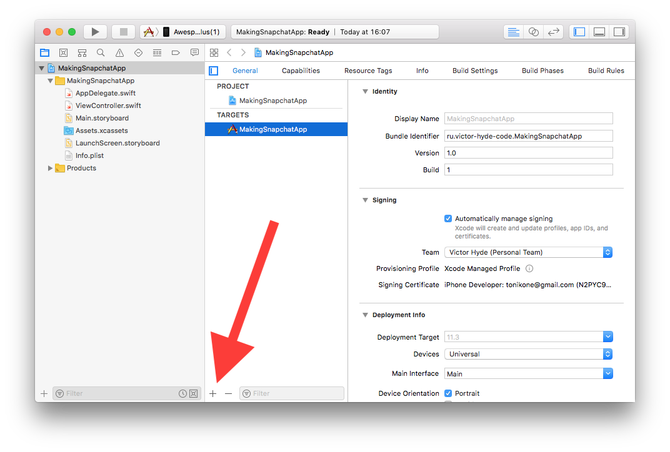Select MakingSnapchatApp target under TARGETS

(x=276, y=129)
